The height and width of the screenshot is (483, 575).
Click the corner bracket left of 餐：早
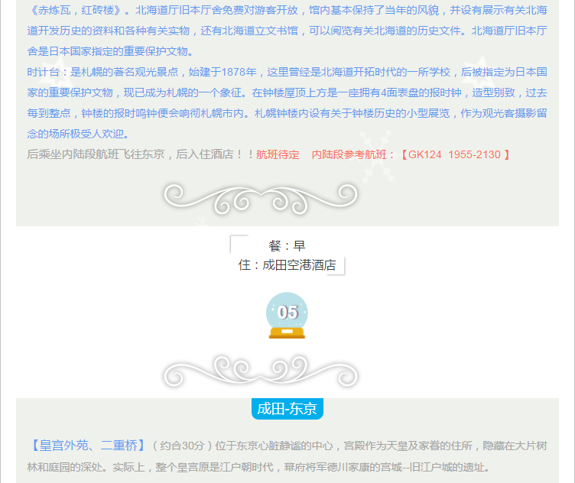239,244
